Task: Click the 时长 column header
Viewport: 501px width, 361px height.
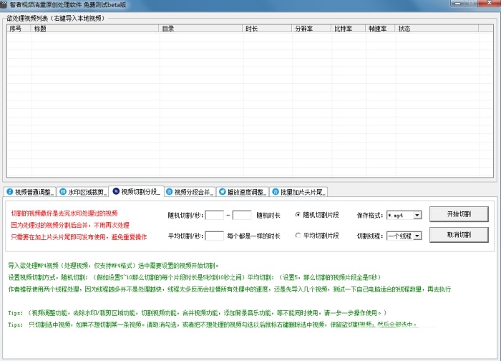Action: pos(267,29)
